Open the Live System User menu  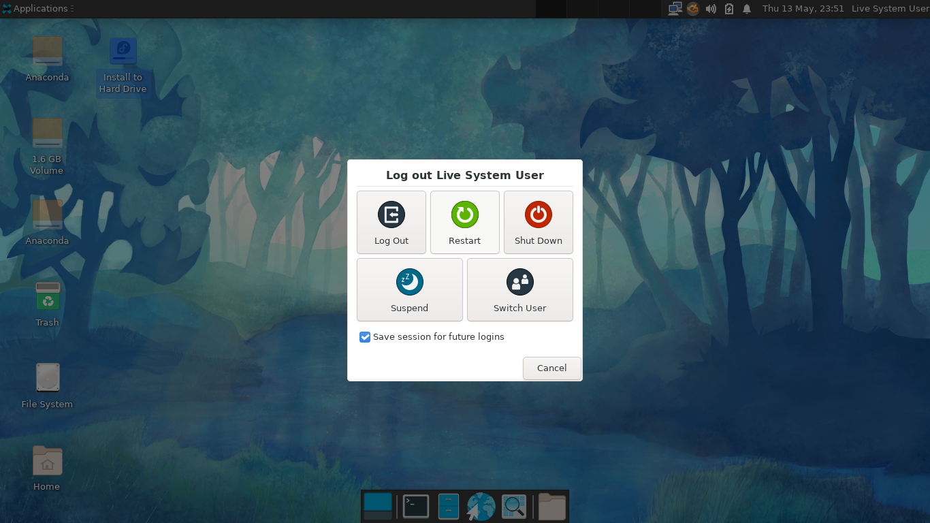tap(890, 9)
